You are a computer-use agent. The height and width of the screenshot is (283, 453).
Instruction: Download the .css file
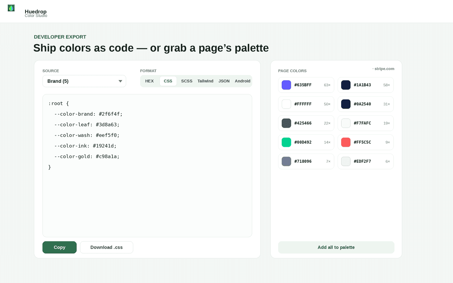click(107, 247)
